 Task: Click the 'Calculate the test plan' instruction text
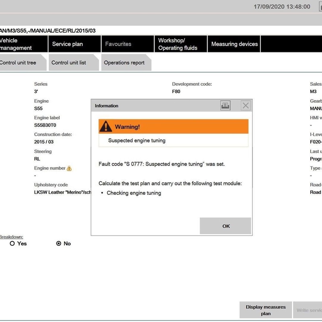tap(170, 184)
